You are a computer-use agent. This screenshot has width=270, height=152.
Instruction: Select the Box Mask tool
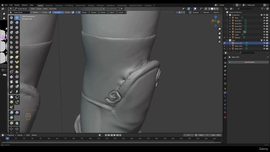tap(11, 97)
